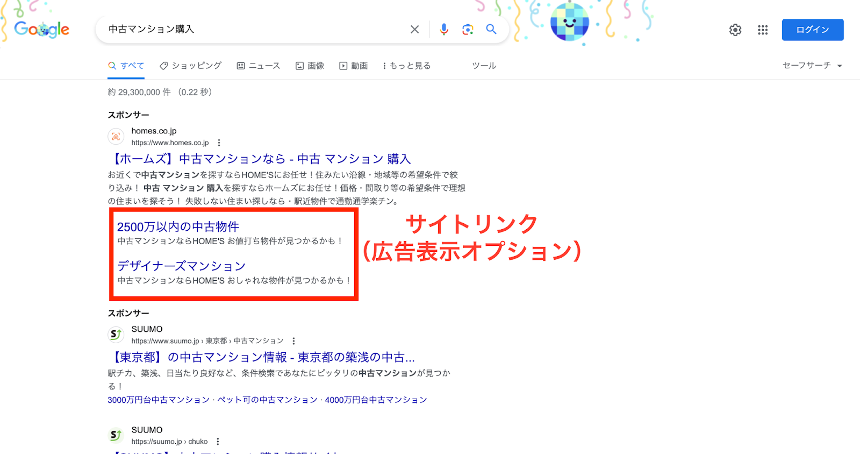Click the SUUMO favicon of the chuko result

(x=116, y=436)
